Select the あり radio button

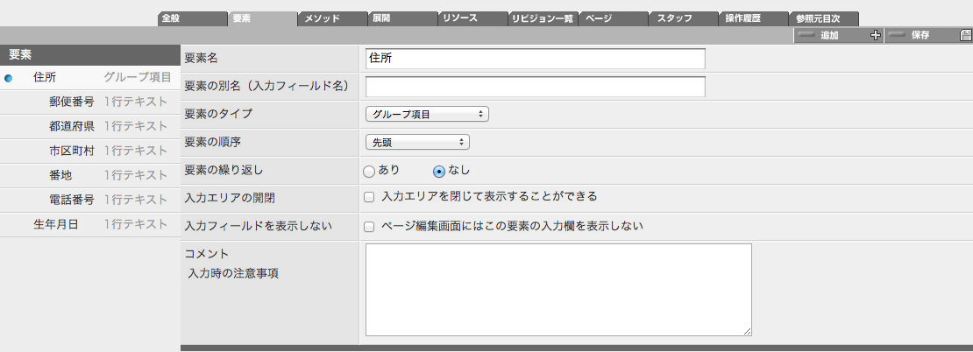coord(369,171)
